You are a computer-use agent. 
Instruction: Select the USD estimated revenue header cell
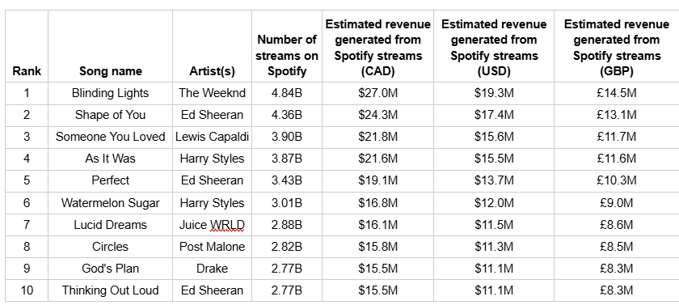click(x=494, y=46)
